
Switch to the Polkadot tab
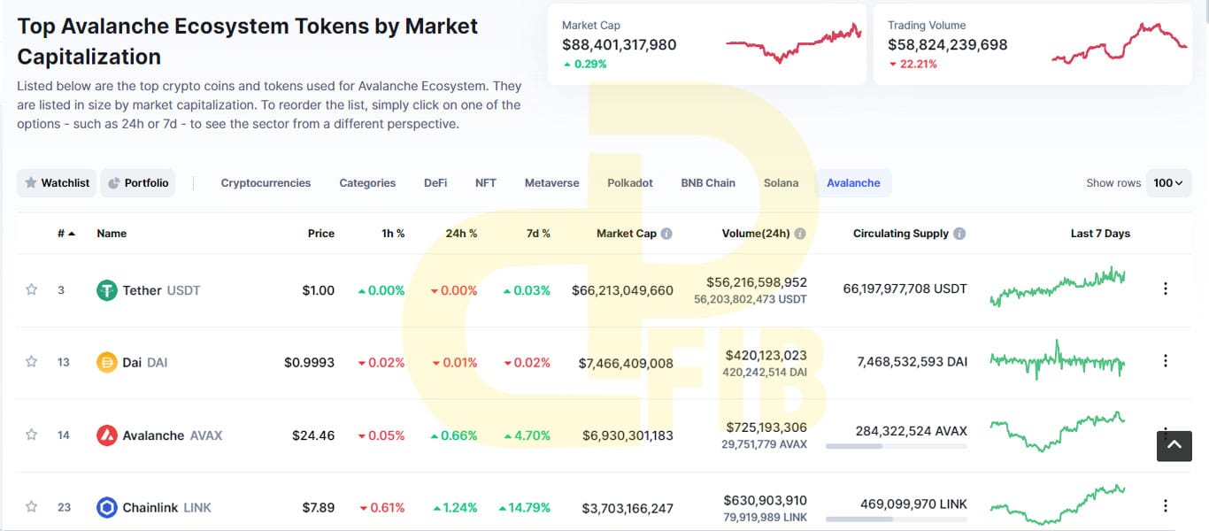click(630, 183)
